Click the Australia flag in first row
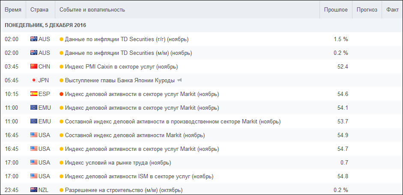 click(x=33, y=39)
